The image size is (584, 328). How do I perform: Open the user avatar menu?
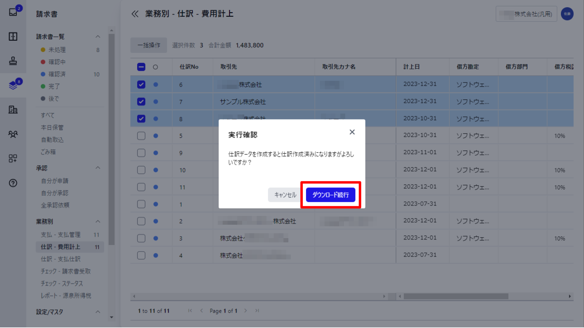pyautogui.click(x=567, y=14)
